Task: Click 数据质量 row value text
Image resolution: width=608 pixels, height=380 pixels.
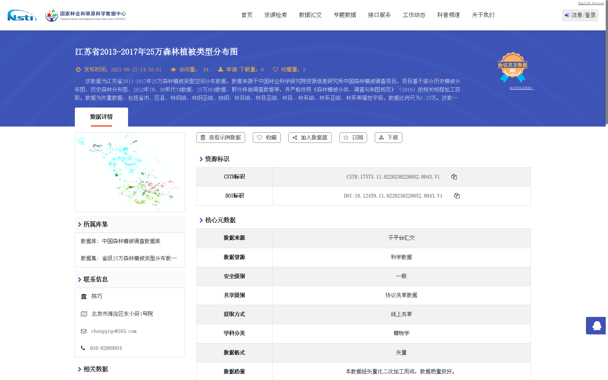Action: 400,372
